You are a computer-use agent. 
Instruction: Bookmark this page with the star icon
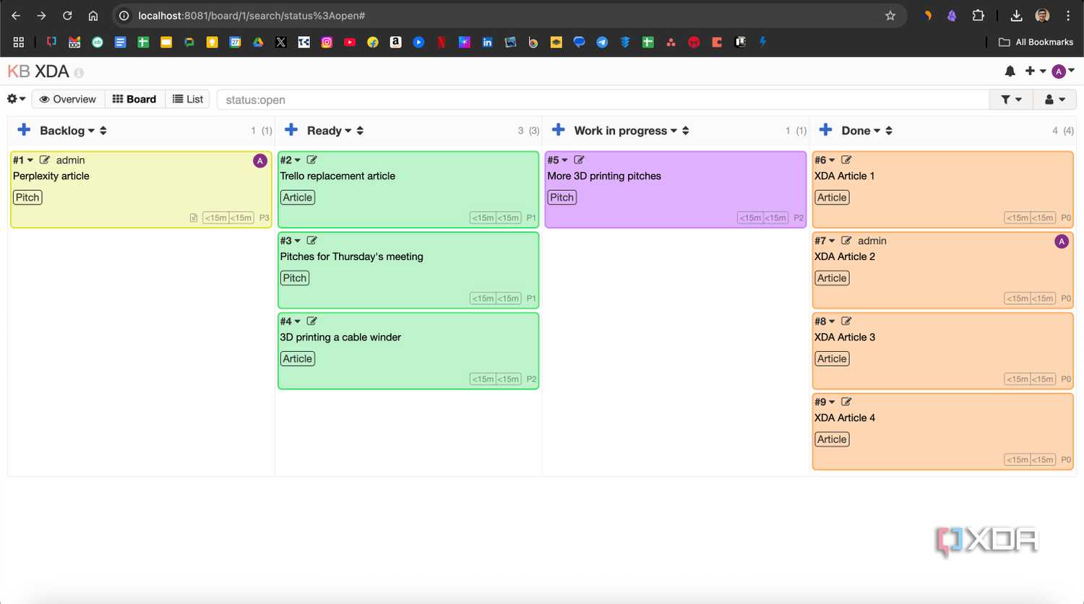pyautogui.click(x=890, y=15)
